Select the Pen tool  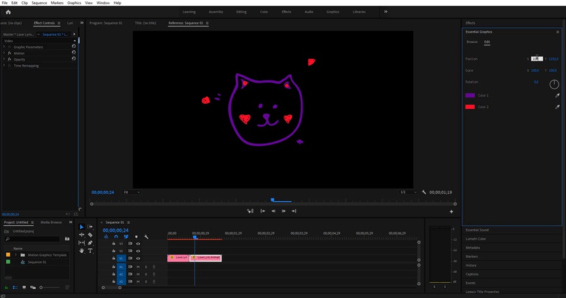(90, 243)
